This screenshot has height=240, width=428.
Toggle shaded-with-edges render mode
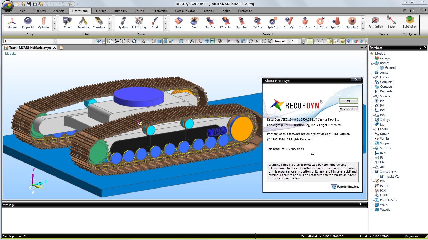(165, 41)
